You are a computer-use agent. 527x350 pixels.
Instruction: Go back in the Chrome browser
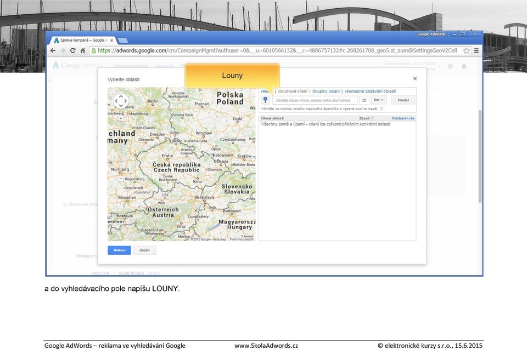point(53,50)
